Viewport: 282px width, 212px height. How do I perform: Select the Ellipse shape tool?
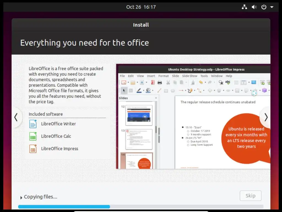tap(173, 91)
